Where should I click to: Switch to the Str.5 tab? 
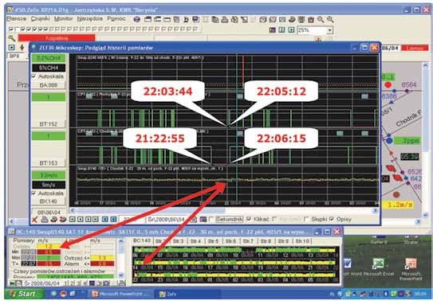[213, 241]
